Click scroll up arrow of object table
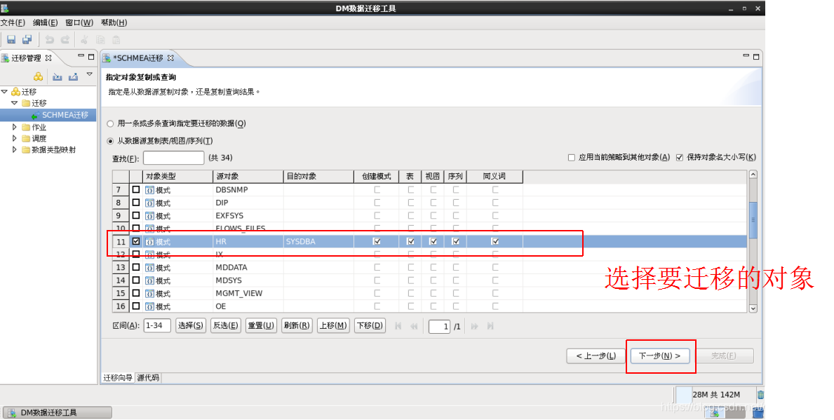The height and width of the screenshot is (420, 834). [753, 175]
